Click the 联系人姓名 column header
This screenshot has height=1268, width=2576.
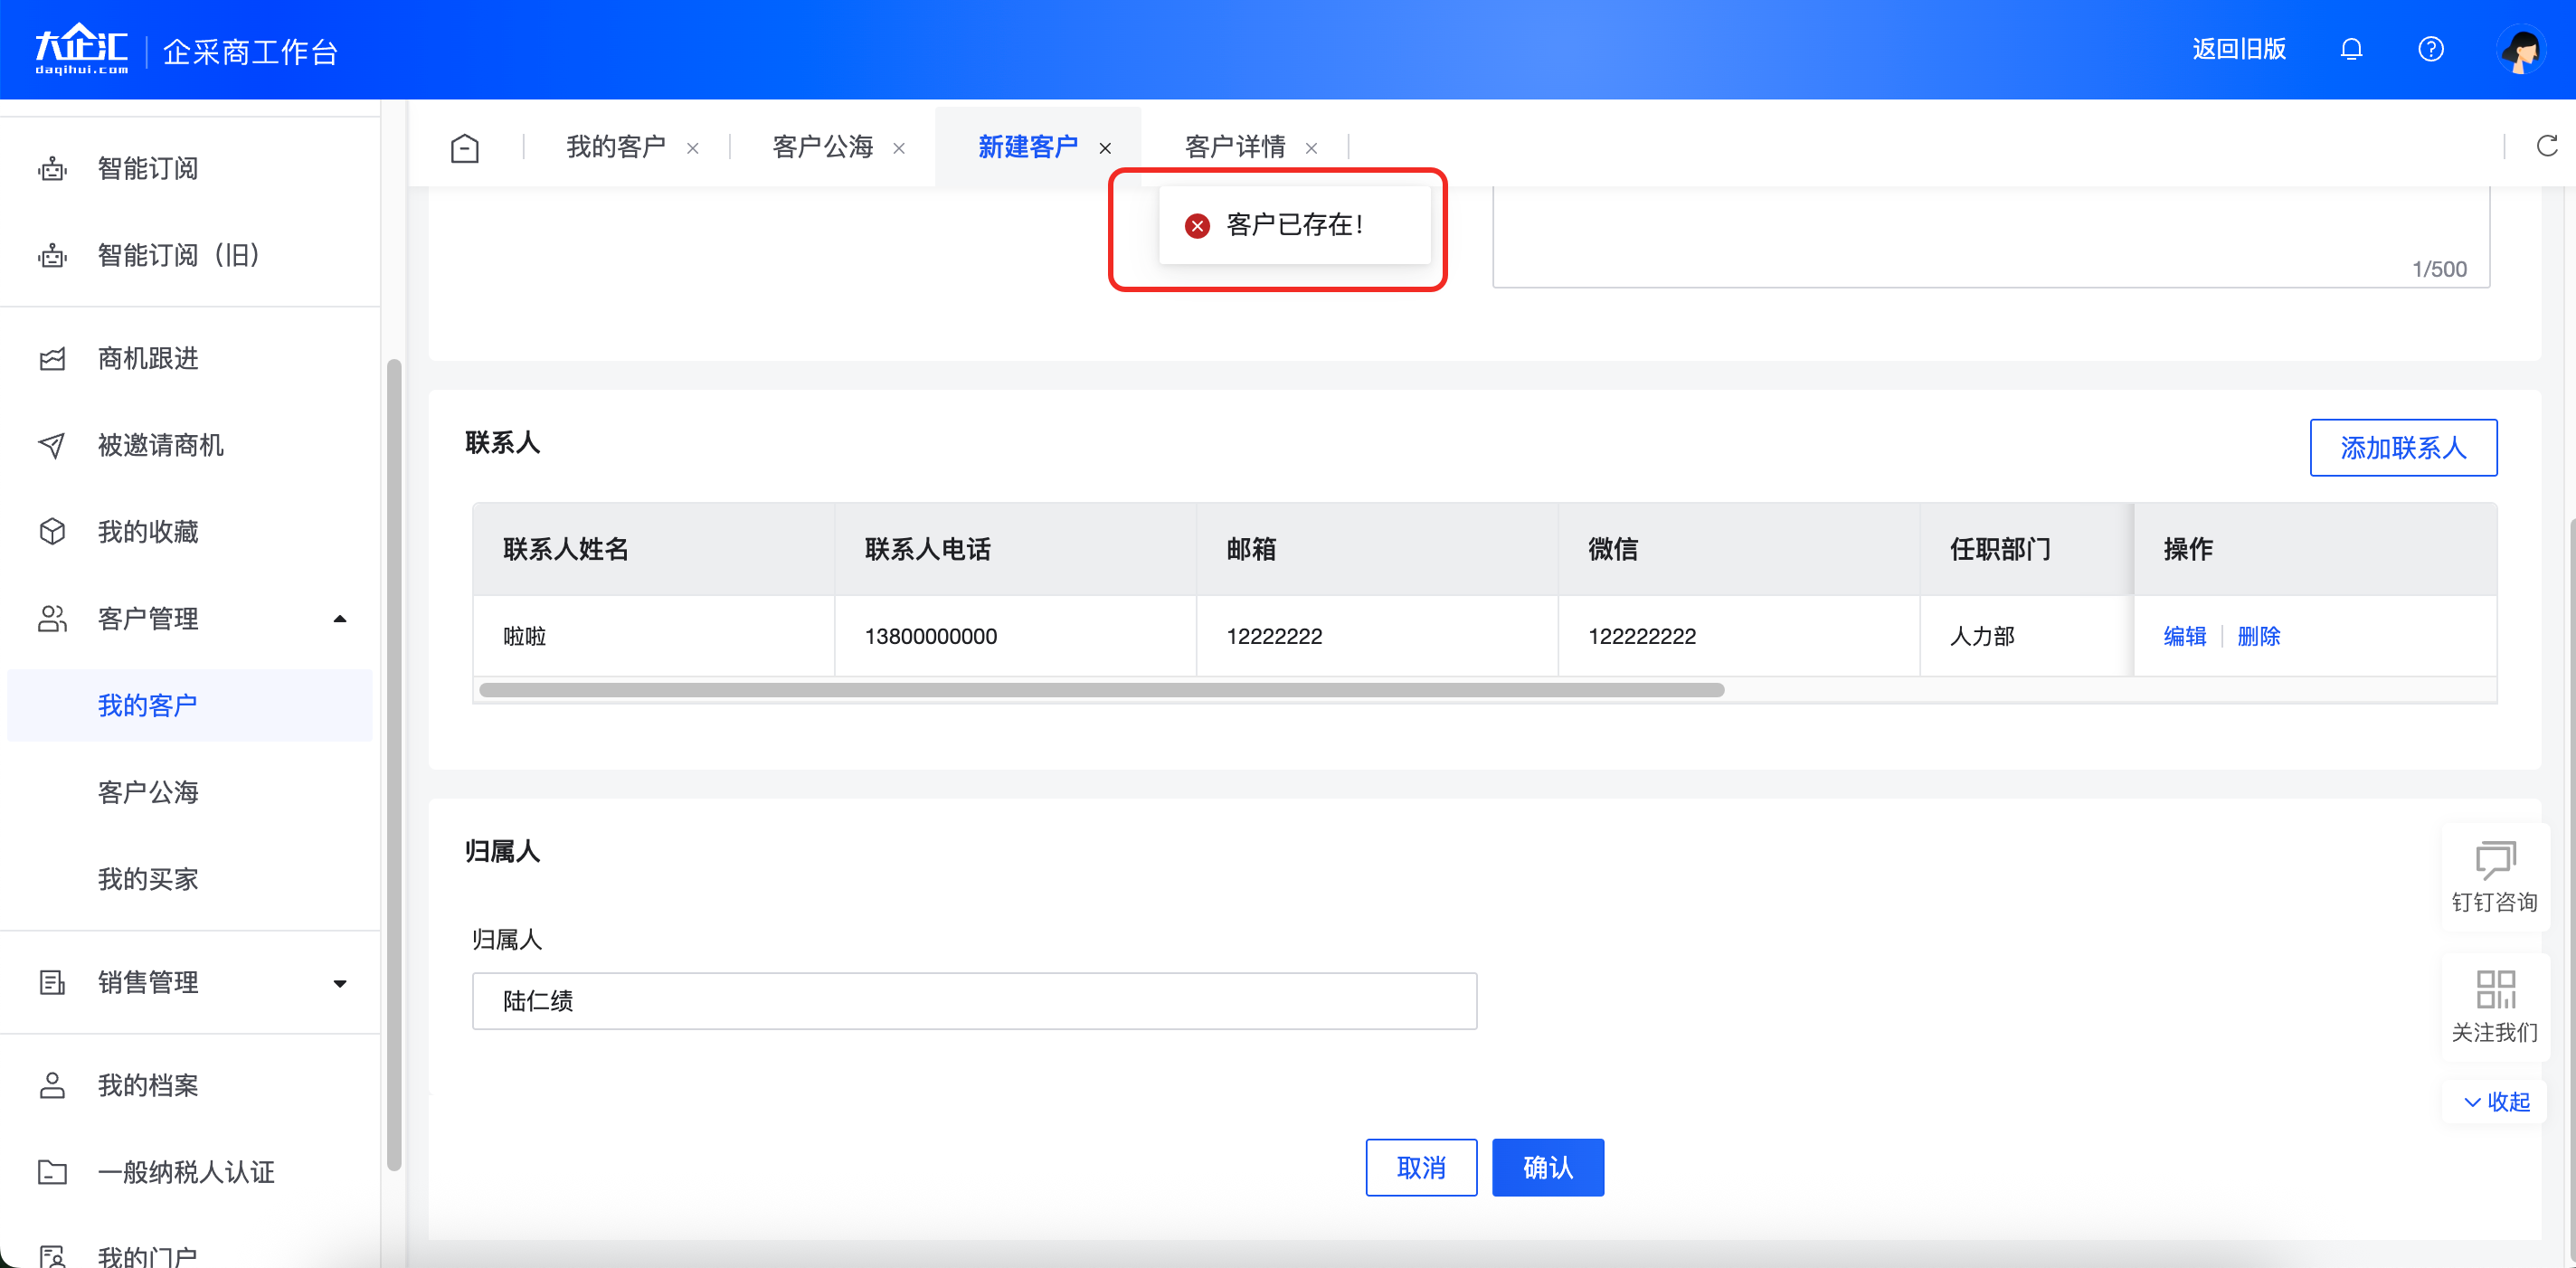click(x=654, y=549)
